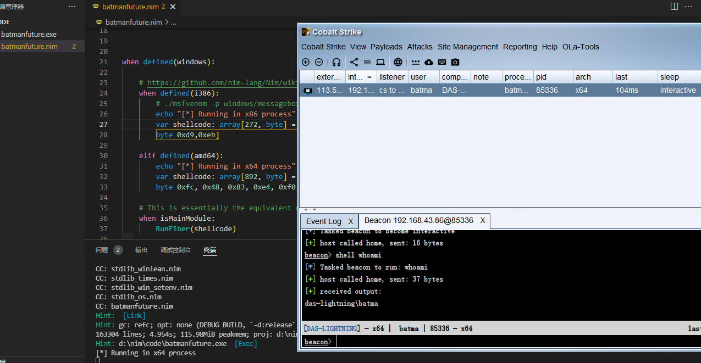
Task: Click the Connect to team server plus icon
Action: tap(306, 62)
